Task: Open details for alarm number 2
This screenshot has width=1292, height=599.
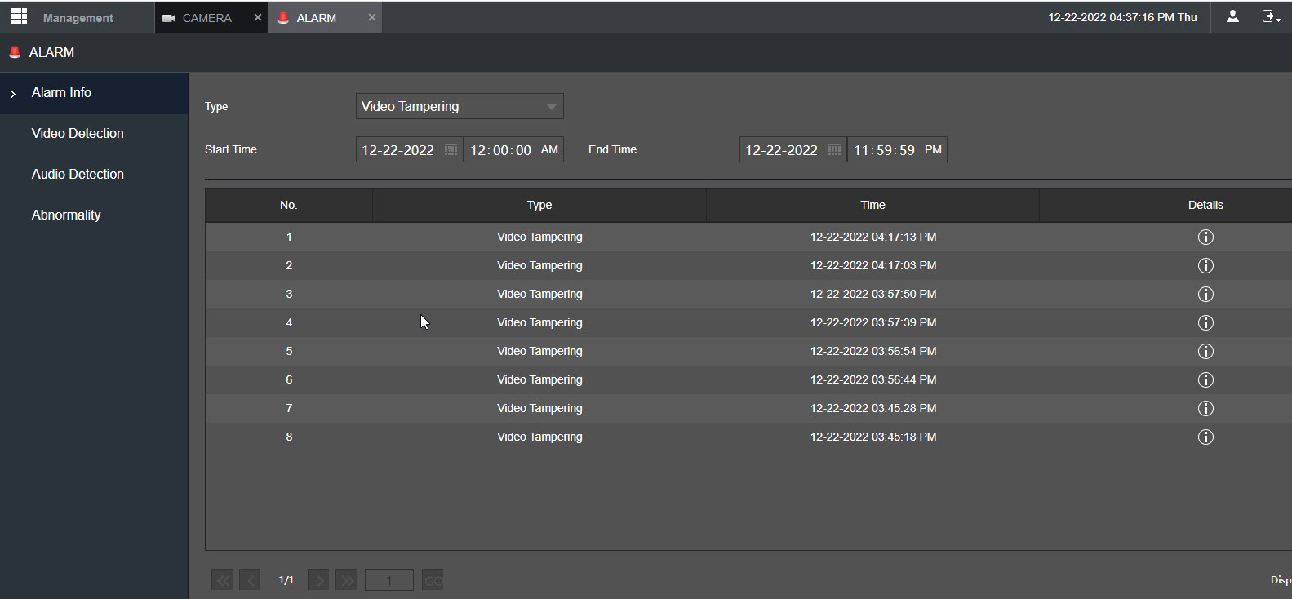Action: [x=1205, y=265]
